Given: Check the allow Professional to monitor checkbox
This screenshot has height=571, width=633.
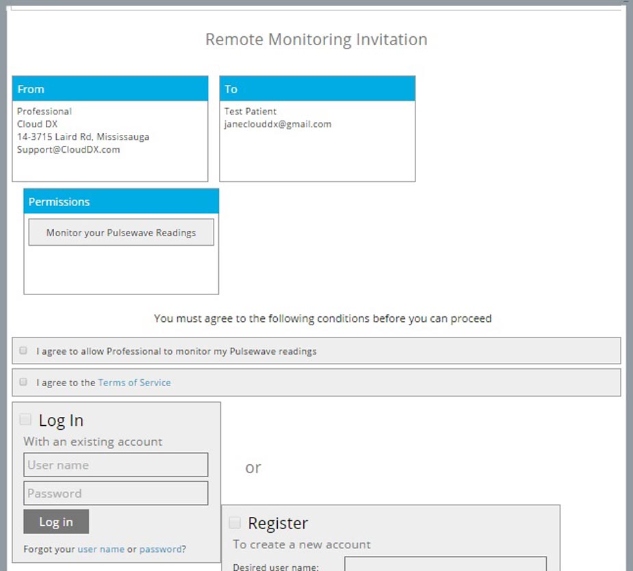Looking at the screenshot, I should [x=23, y=351].
